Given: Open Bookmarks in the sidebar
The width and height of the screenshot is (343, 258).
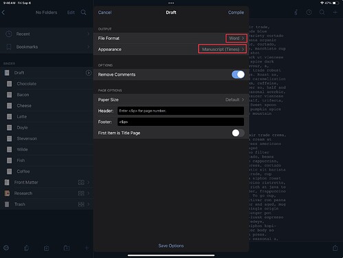Looking at the screenshot, I should (47, 47).
